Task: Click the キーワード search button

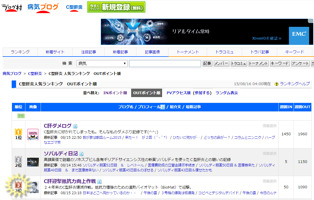Action: pyautogui.click(x=280, y=64)
